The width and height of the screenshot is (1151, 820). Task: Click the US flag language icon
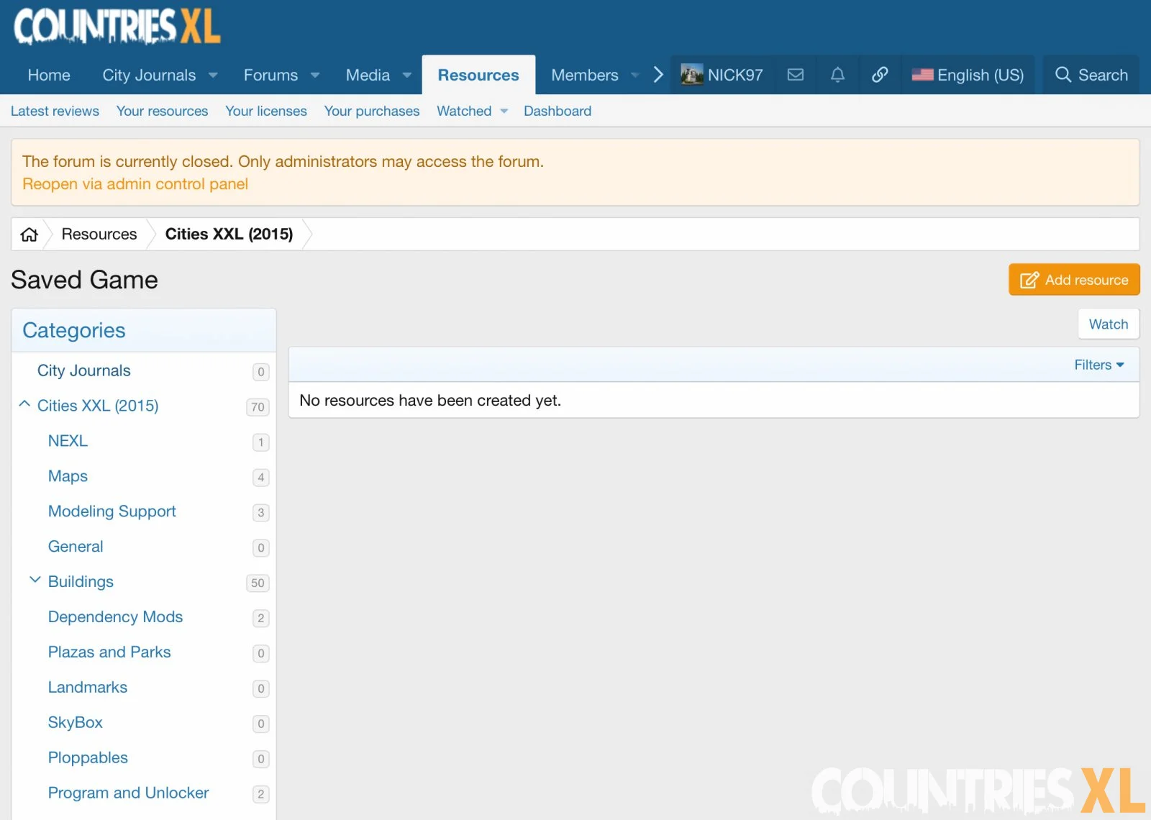tap(922, 75)
